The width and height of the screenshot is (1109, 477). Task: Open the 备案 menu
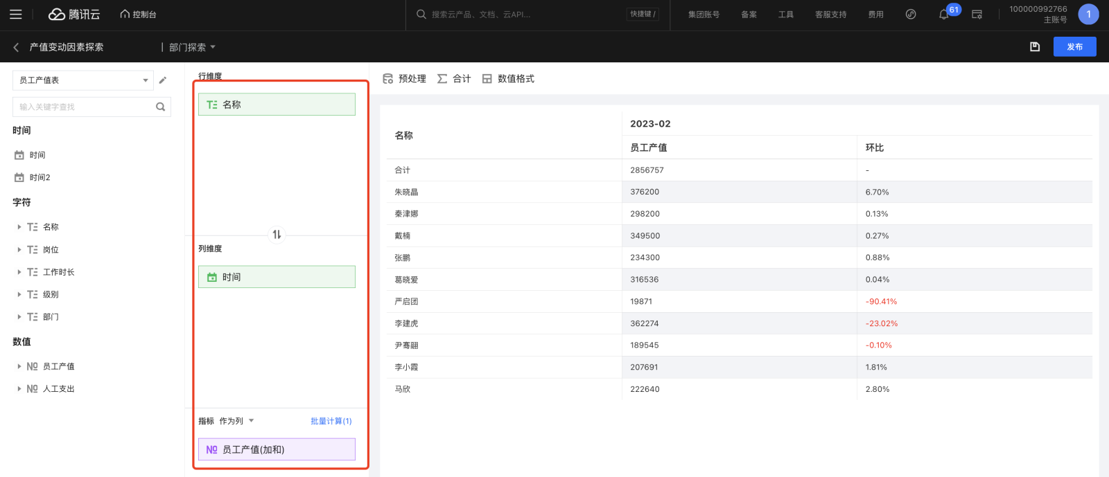(749, 14)
